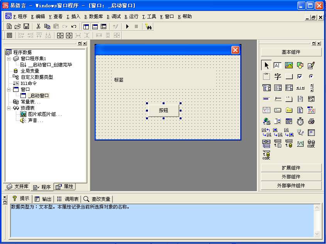The width and height of the screenshot is (326, 244).
Task: Open the 扩展组件 category
Action: click(x=291, y=168)
